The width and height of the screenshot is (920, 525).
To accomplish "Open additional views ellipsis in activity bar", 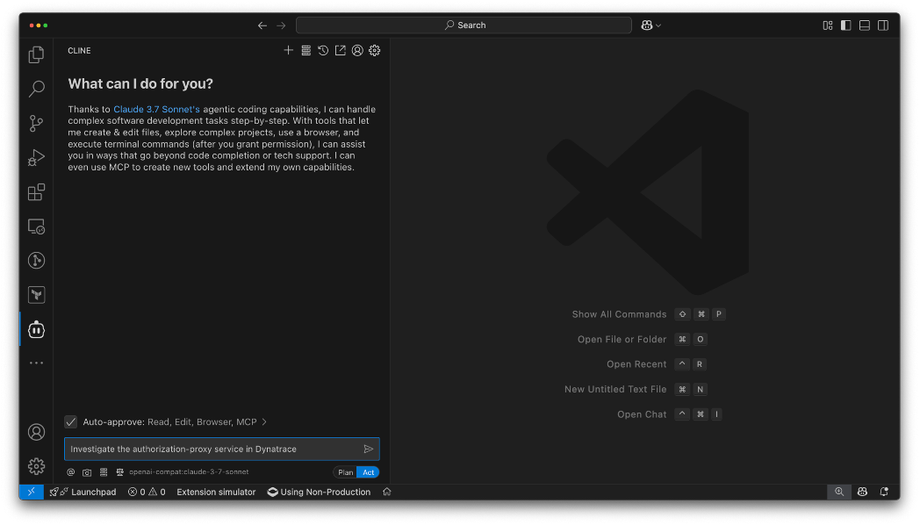I will click(x=36, y=363).
